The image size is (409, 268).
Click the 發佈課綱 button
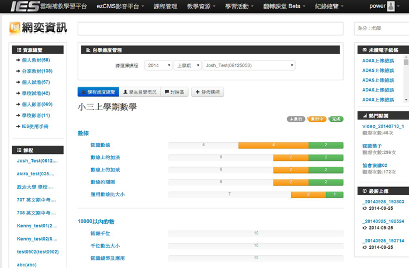207,92
